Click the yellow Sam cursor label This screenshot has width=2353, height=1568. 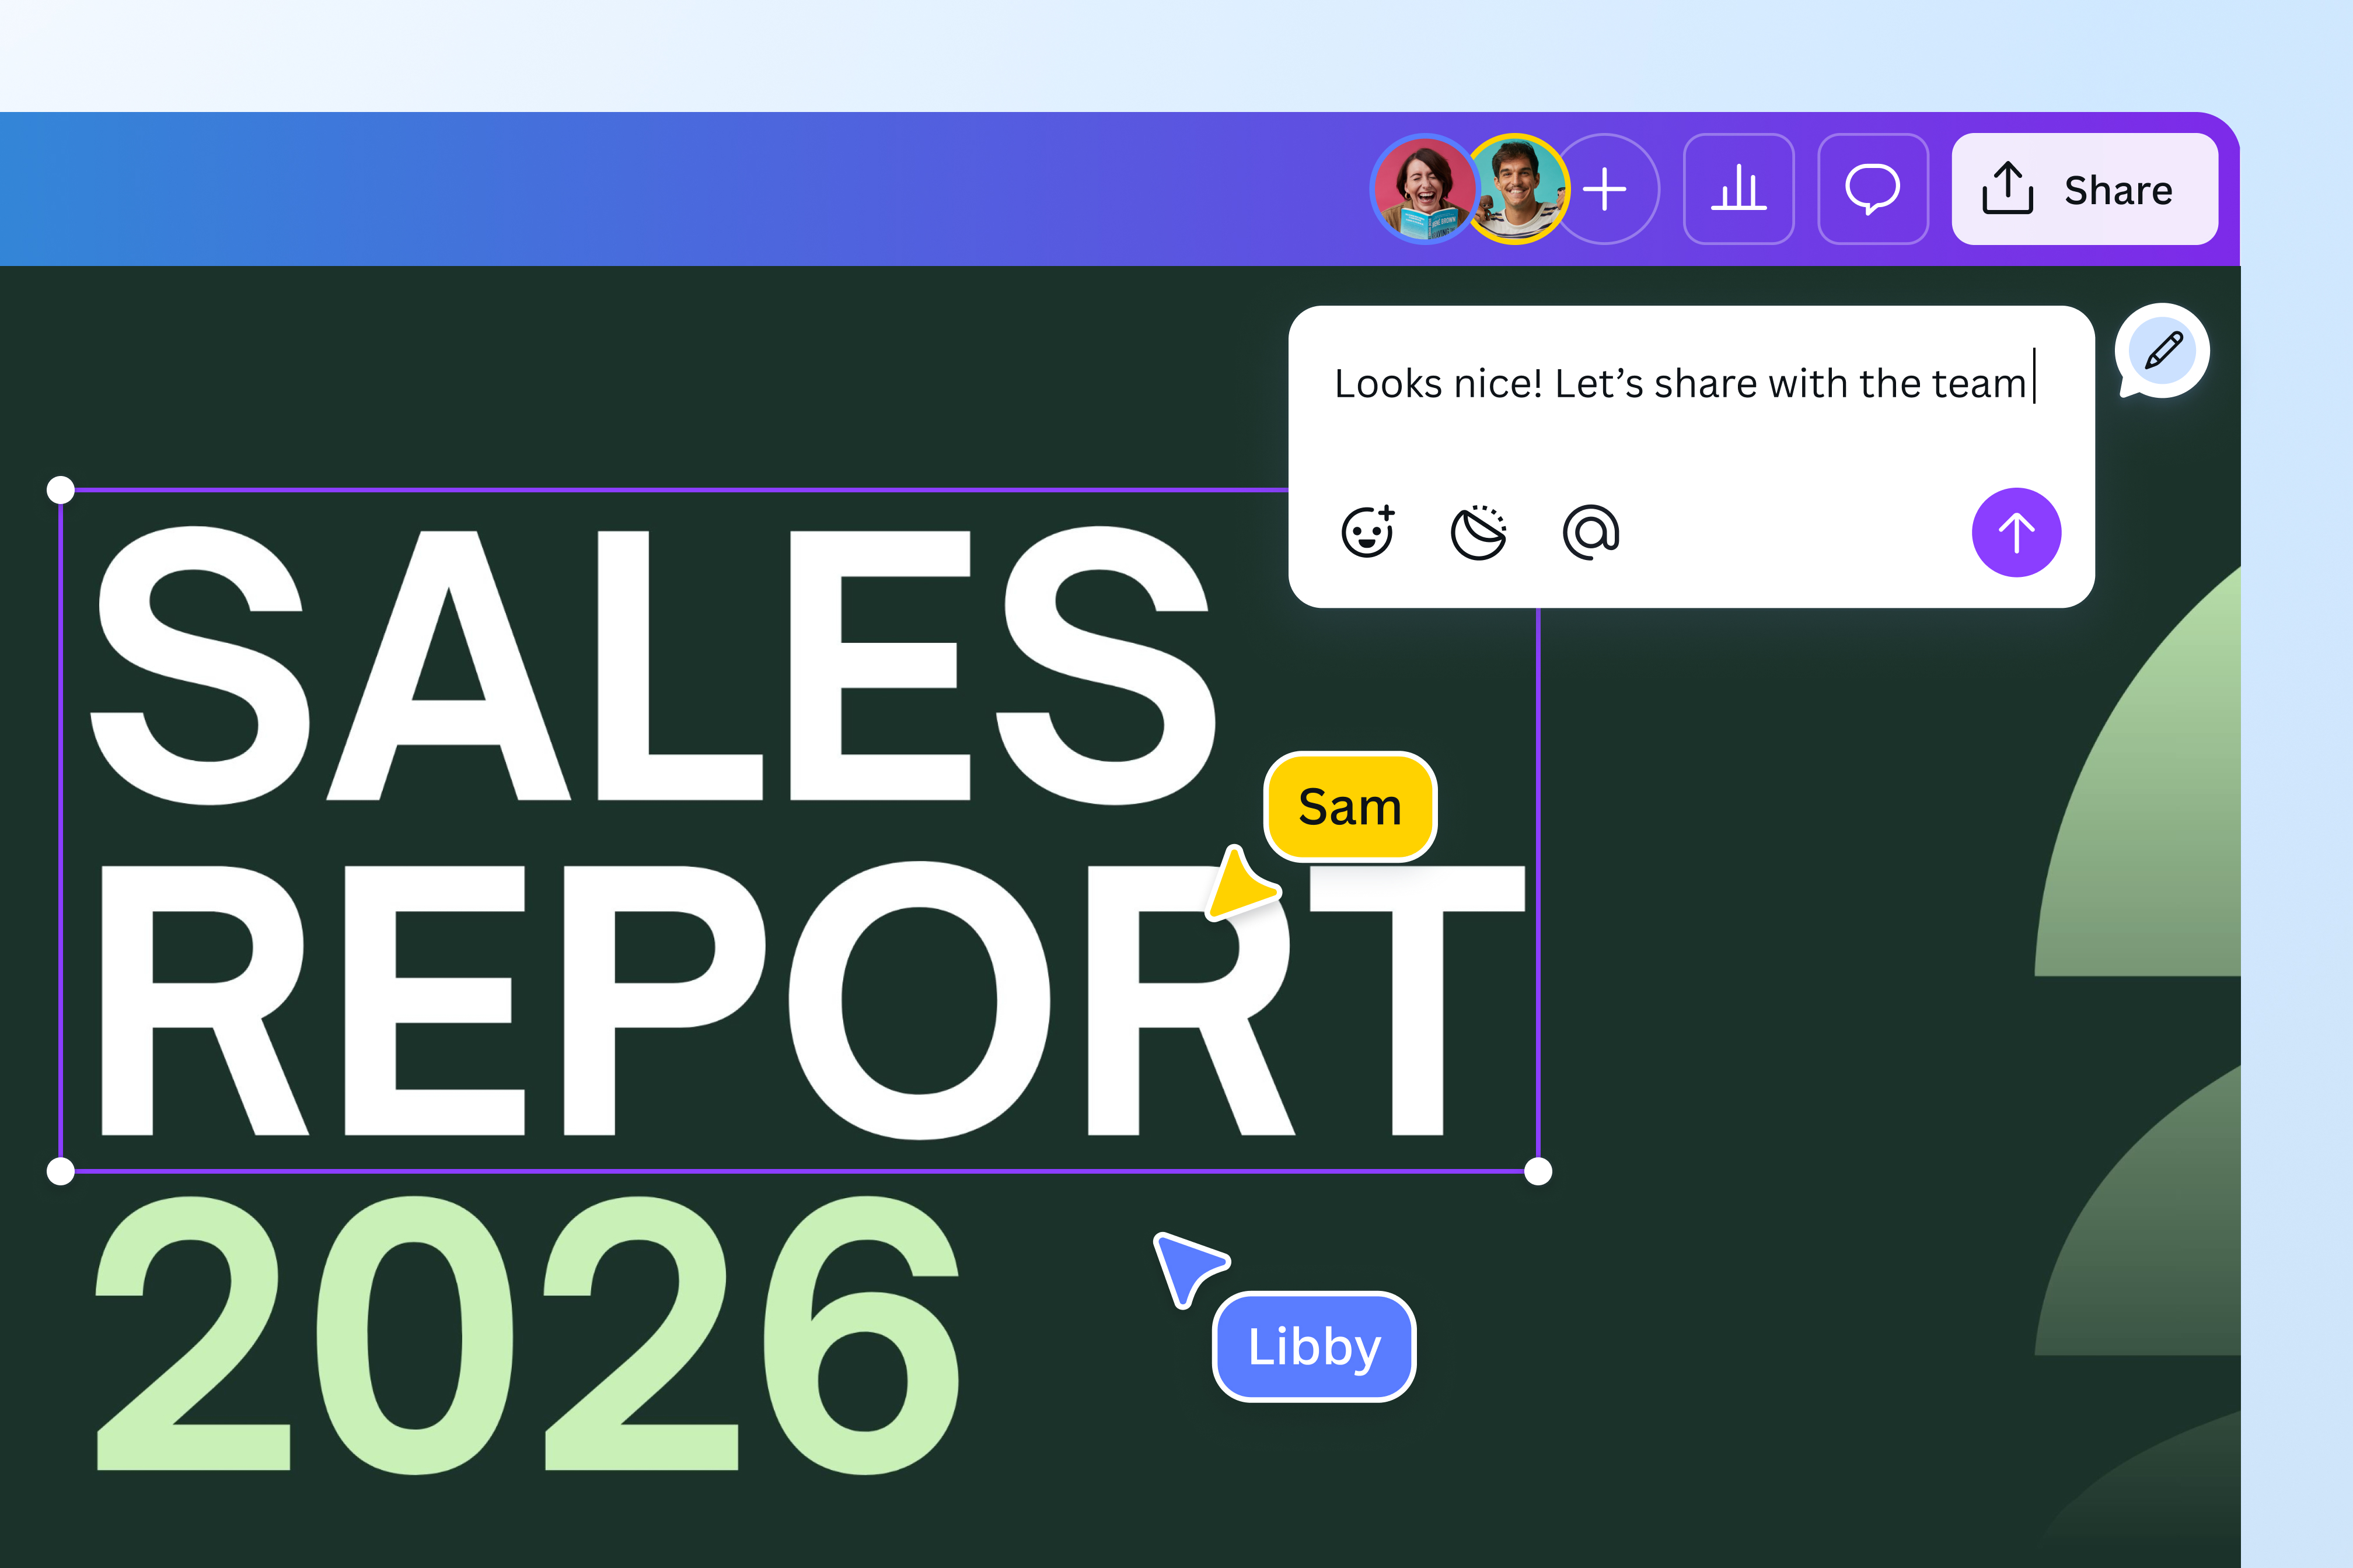[1350, 807]
